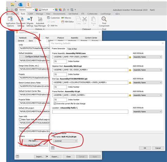
Task: Click the empty Location path field
Action: click(x=90, y=112)
